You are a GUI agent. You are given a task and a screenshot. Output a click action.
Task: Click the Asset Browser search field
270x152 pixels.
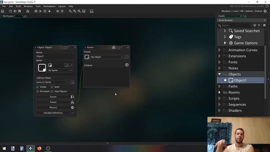(x=236, y=25)
